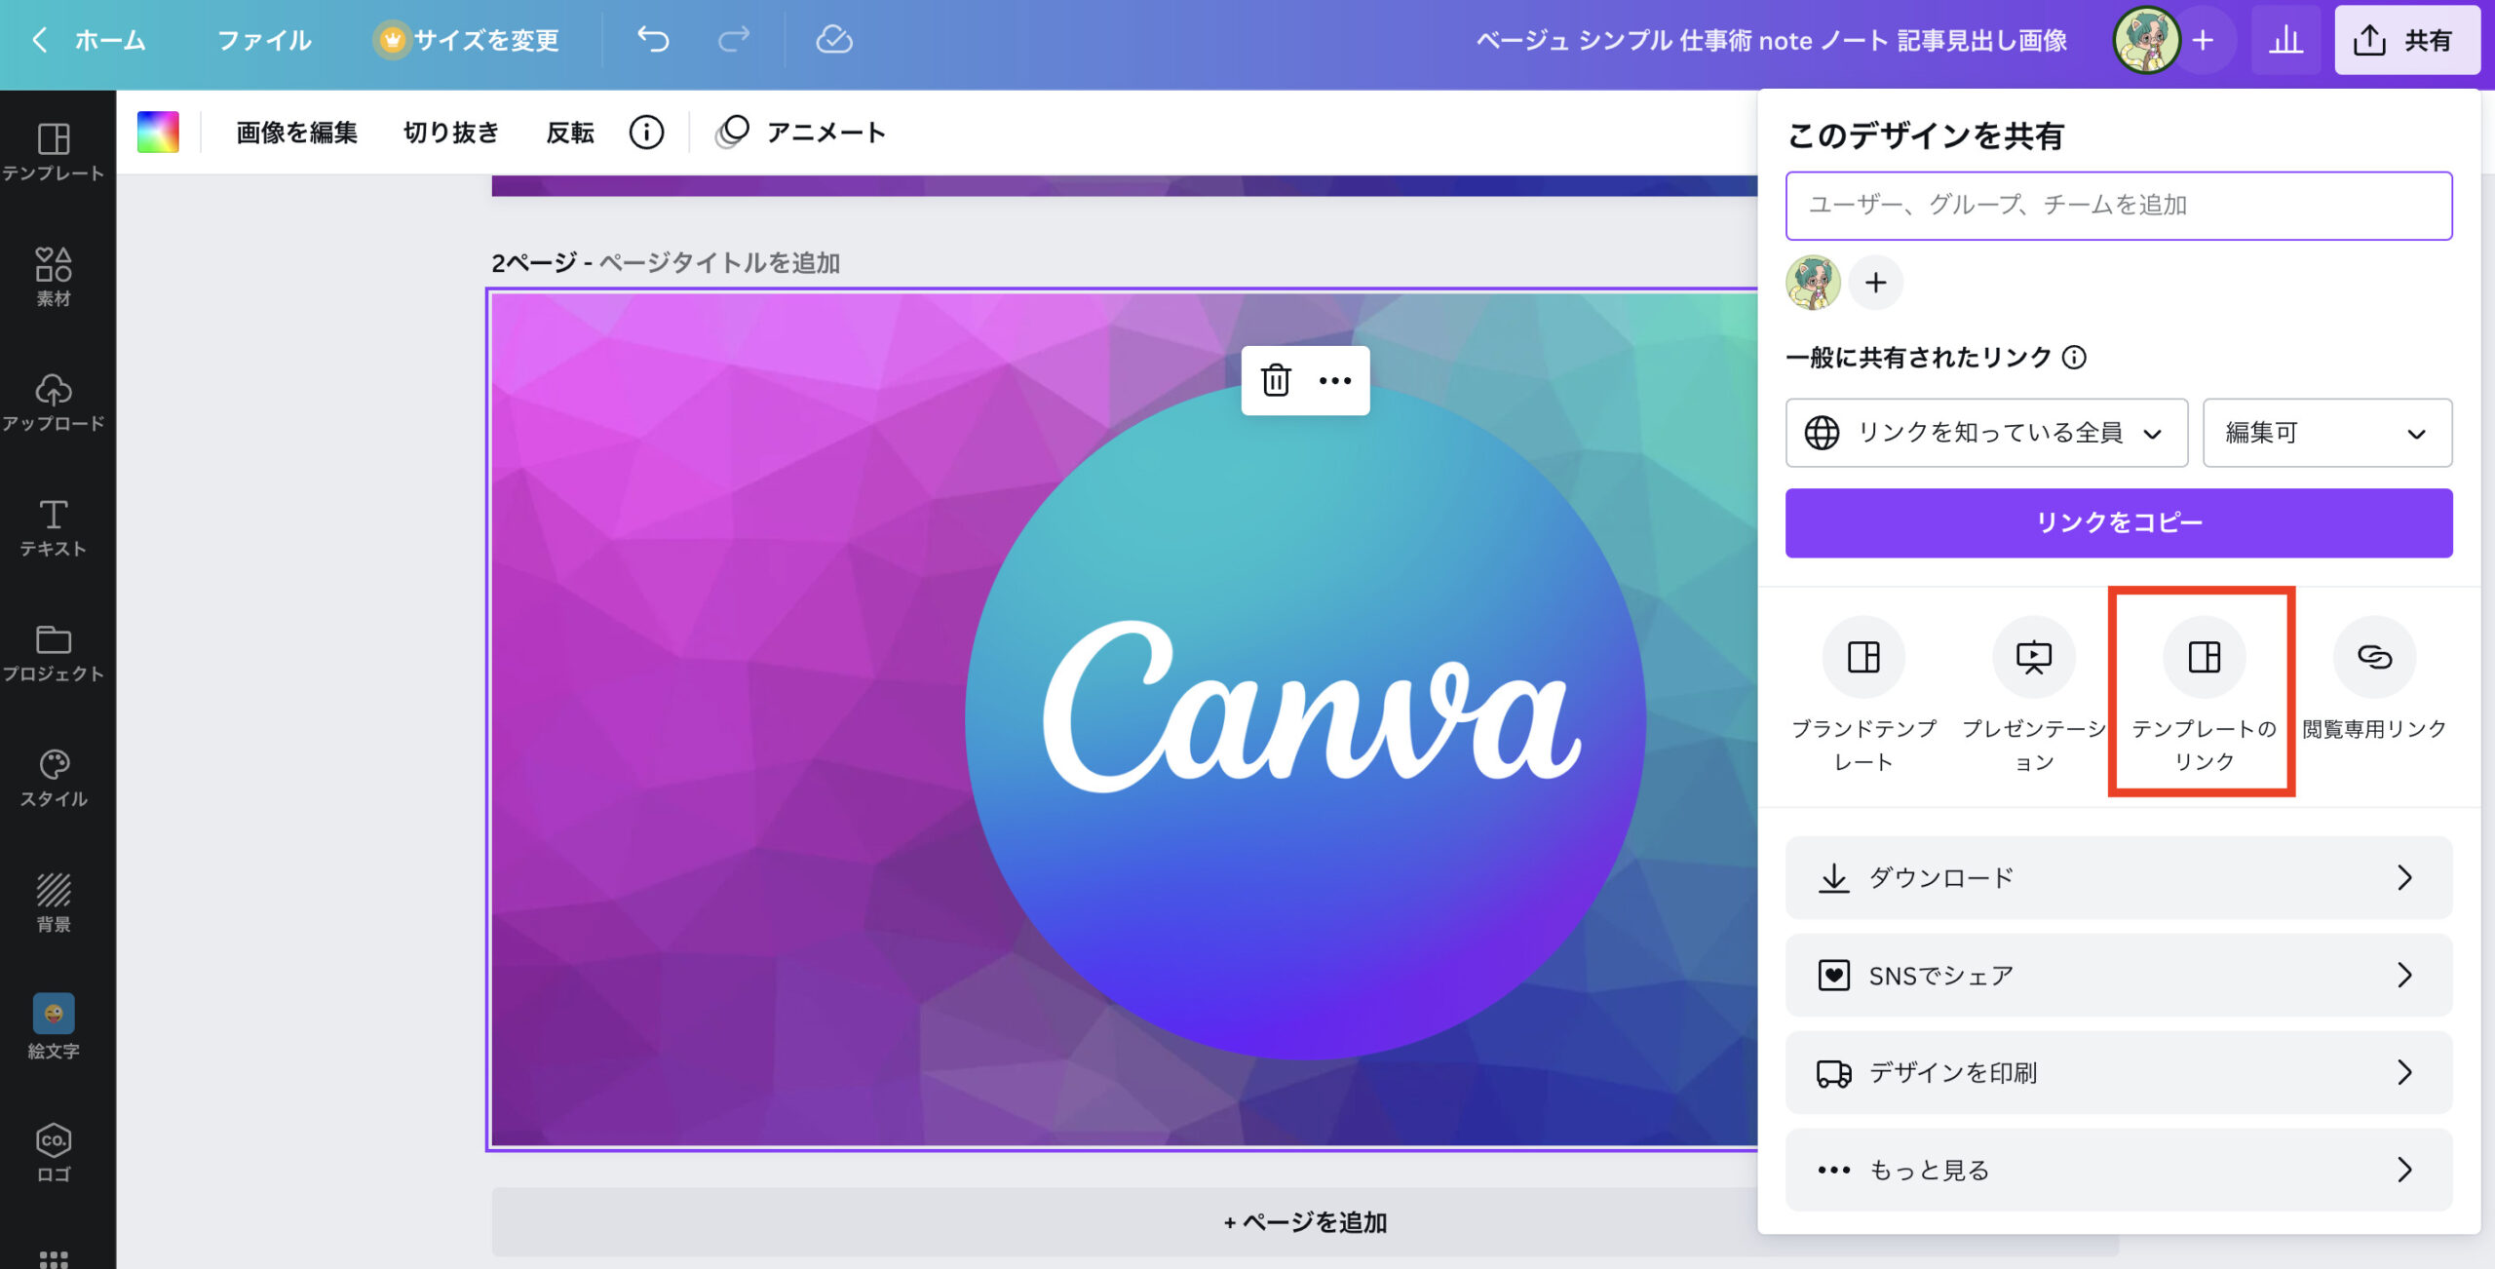Expand the ダウンロード option
This screenshot has width=2495, height=1269.
point(2119,877)
